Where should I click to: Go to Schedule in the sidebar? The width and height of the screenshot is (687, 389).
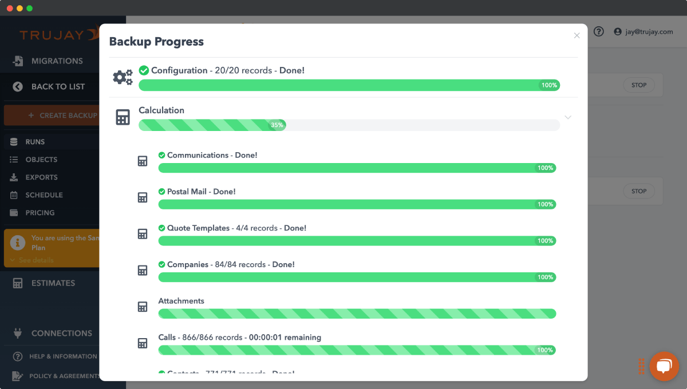[x=44, y=195]
